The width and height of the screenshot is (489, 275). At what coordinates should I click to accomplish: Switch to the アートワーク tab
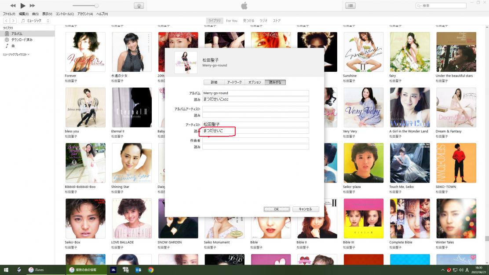tap(234, 82)
